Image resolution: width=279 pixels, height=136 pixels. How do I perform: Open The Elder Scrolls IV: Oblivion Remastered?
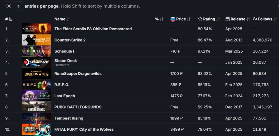(93, 29)
